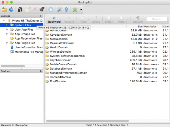Click the blue eject circle icon

51,9
